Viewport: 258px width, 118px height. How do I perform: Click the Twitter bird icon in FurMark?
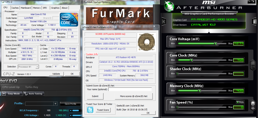tap(90, 110)
